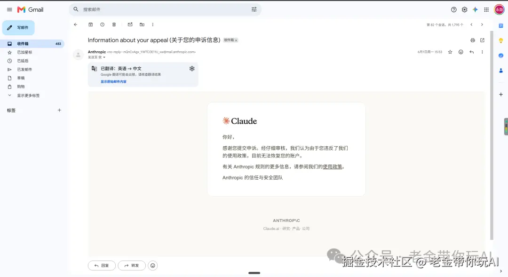Delete this email with trash icon
The image size is (508, 277).
[x=114, y=24]
